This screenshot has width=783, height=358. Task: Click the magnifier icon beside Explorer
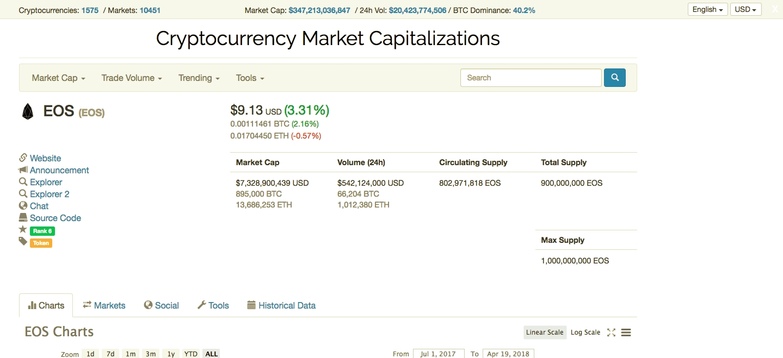tap(23, 181)
